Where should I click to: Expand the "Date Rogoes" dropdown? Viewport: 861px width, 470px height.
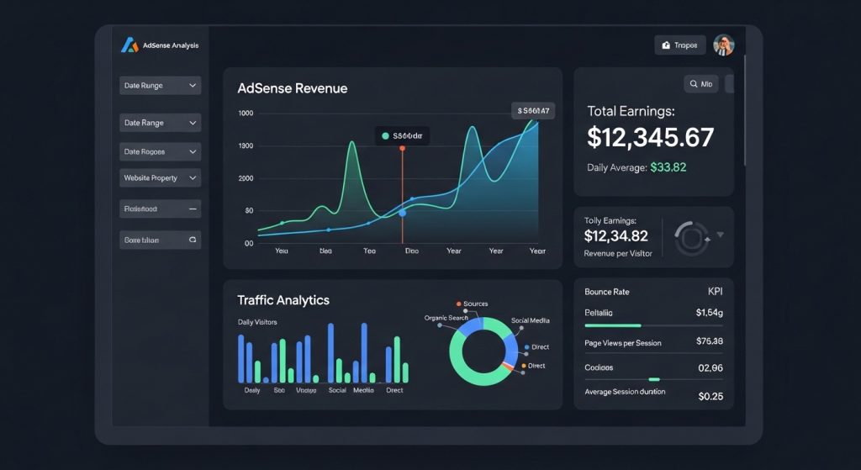pyautogui.click(x=160, y=151)
